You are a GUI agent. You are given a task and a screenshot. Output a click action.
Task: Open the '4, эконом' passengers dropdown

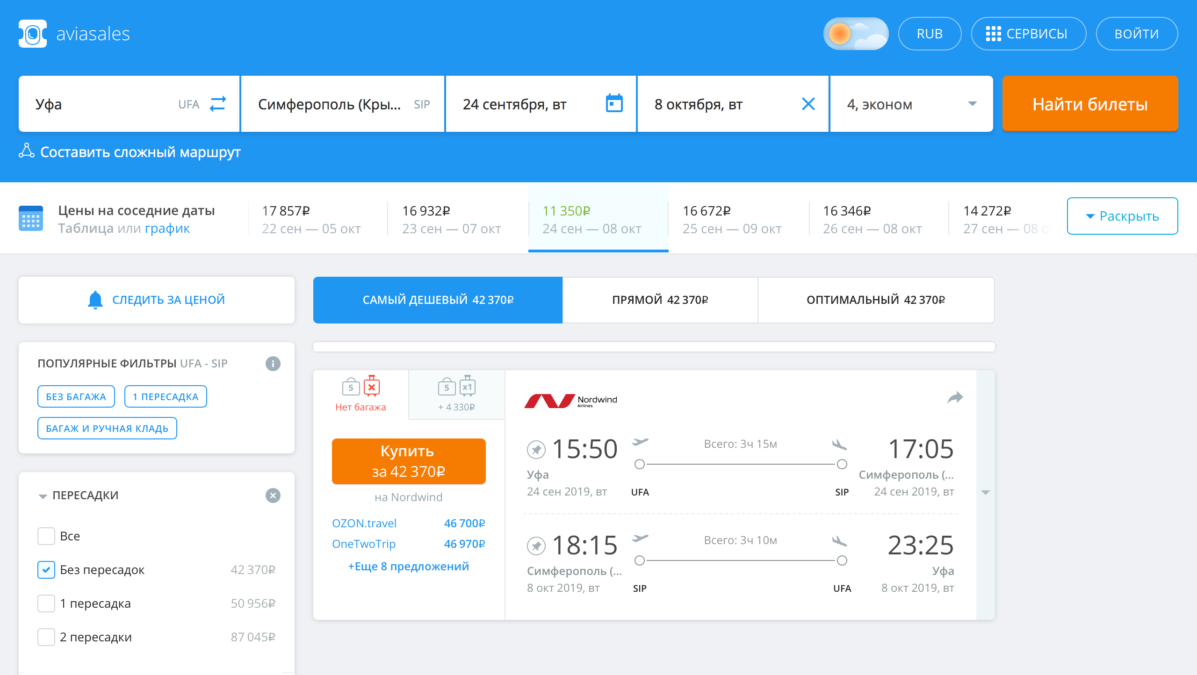pos(911,104)
